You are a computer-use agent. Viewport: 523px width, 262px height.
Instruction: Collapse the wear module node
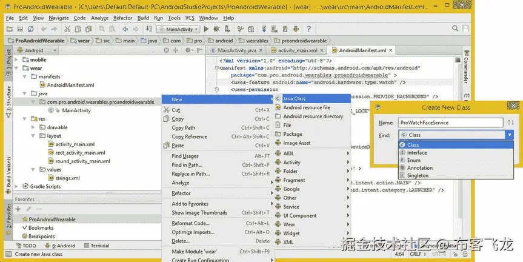pyautogui.click(x=16, y=68)
